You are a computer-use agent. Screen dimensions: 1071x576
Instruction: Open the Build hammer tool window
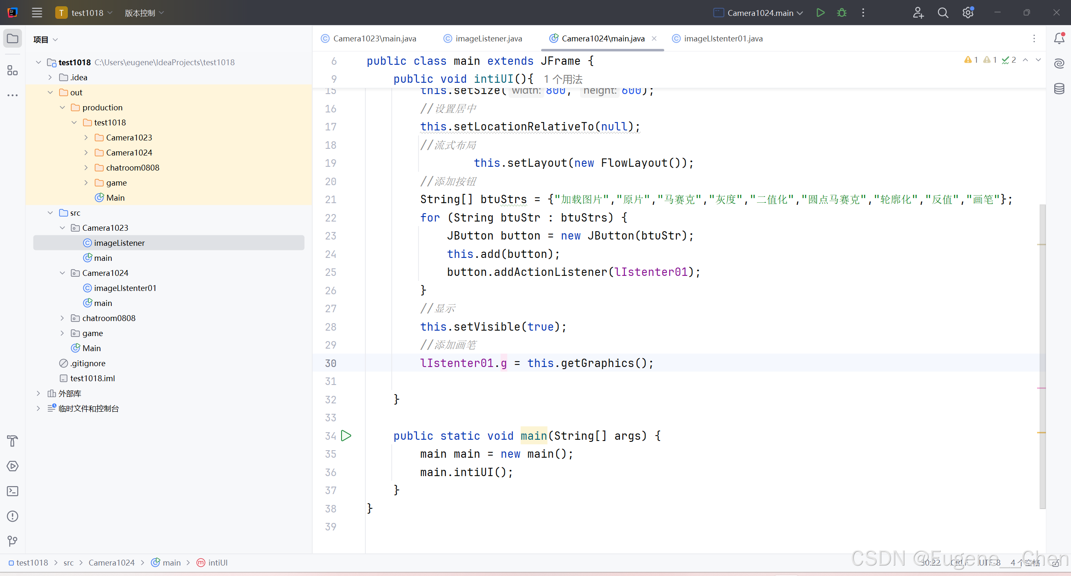13,441
